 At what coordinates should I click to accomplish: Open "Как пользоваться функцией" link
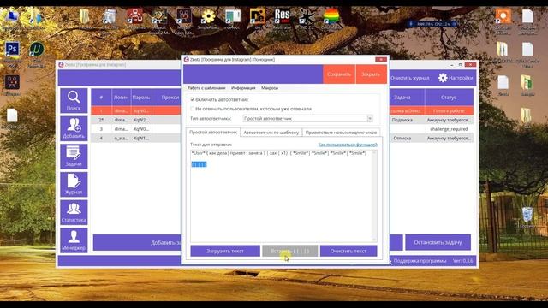point(348,145)
